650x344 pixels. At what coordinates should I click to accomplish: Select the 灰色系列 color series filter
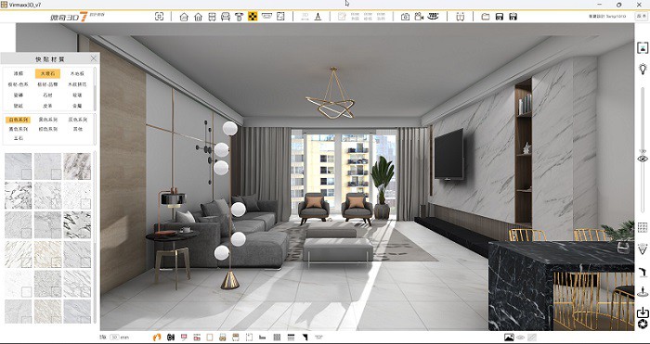[x=77, y=120]
